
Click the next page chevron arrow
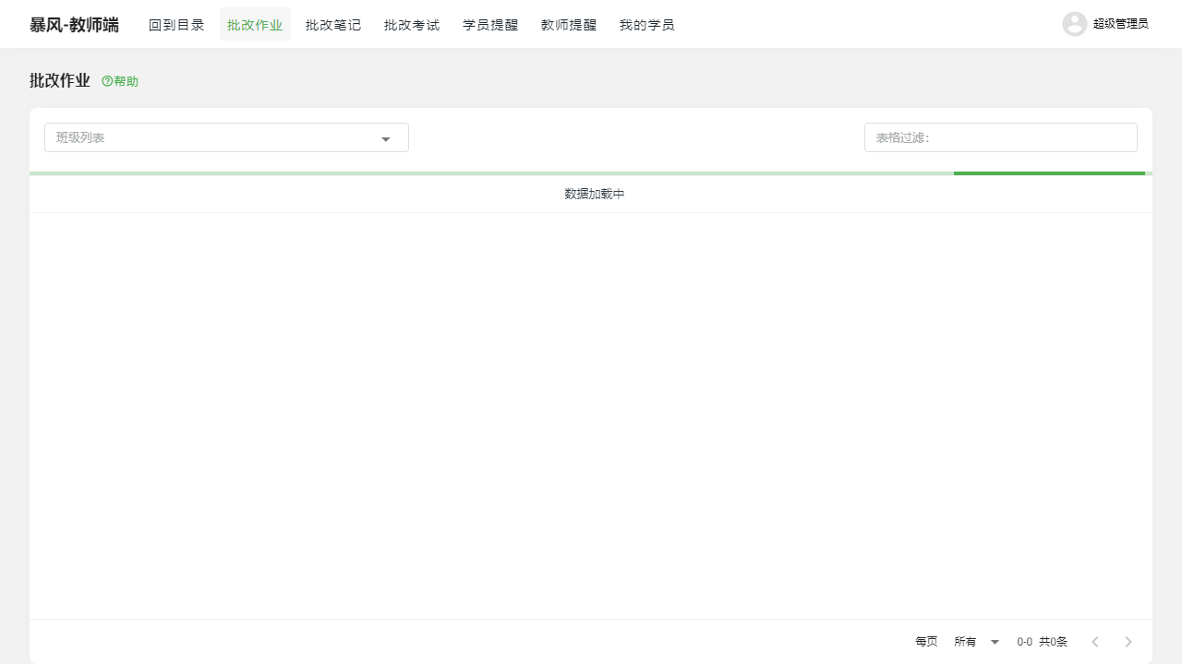point(1128,641)
